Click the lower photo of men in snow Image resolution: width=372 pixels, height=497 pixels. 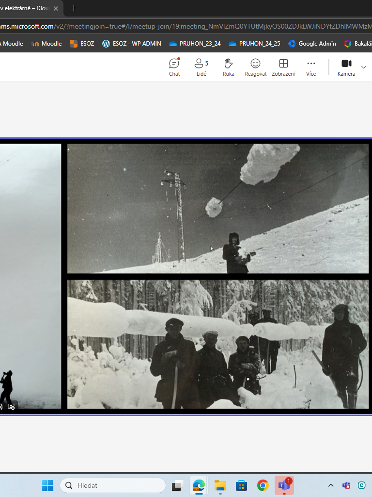point(218,344)
